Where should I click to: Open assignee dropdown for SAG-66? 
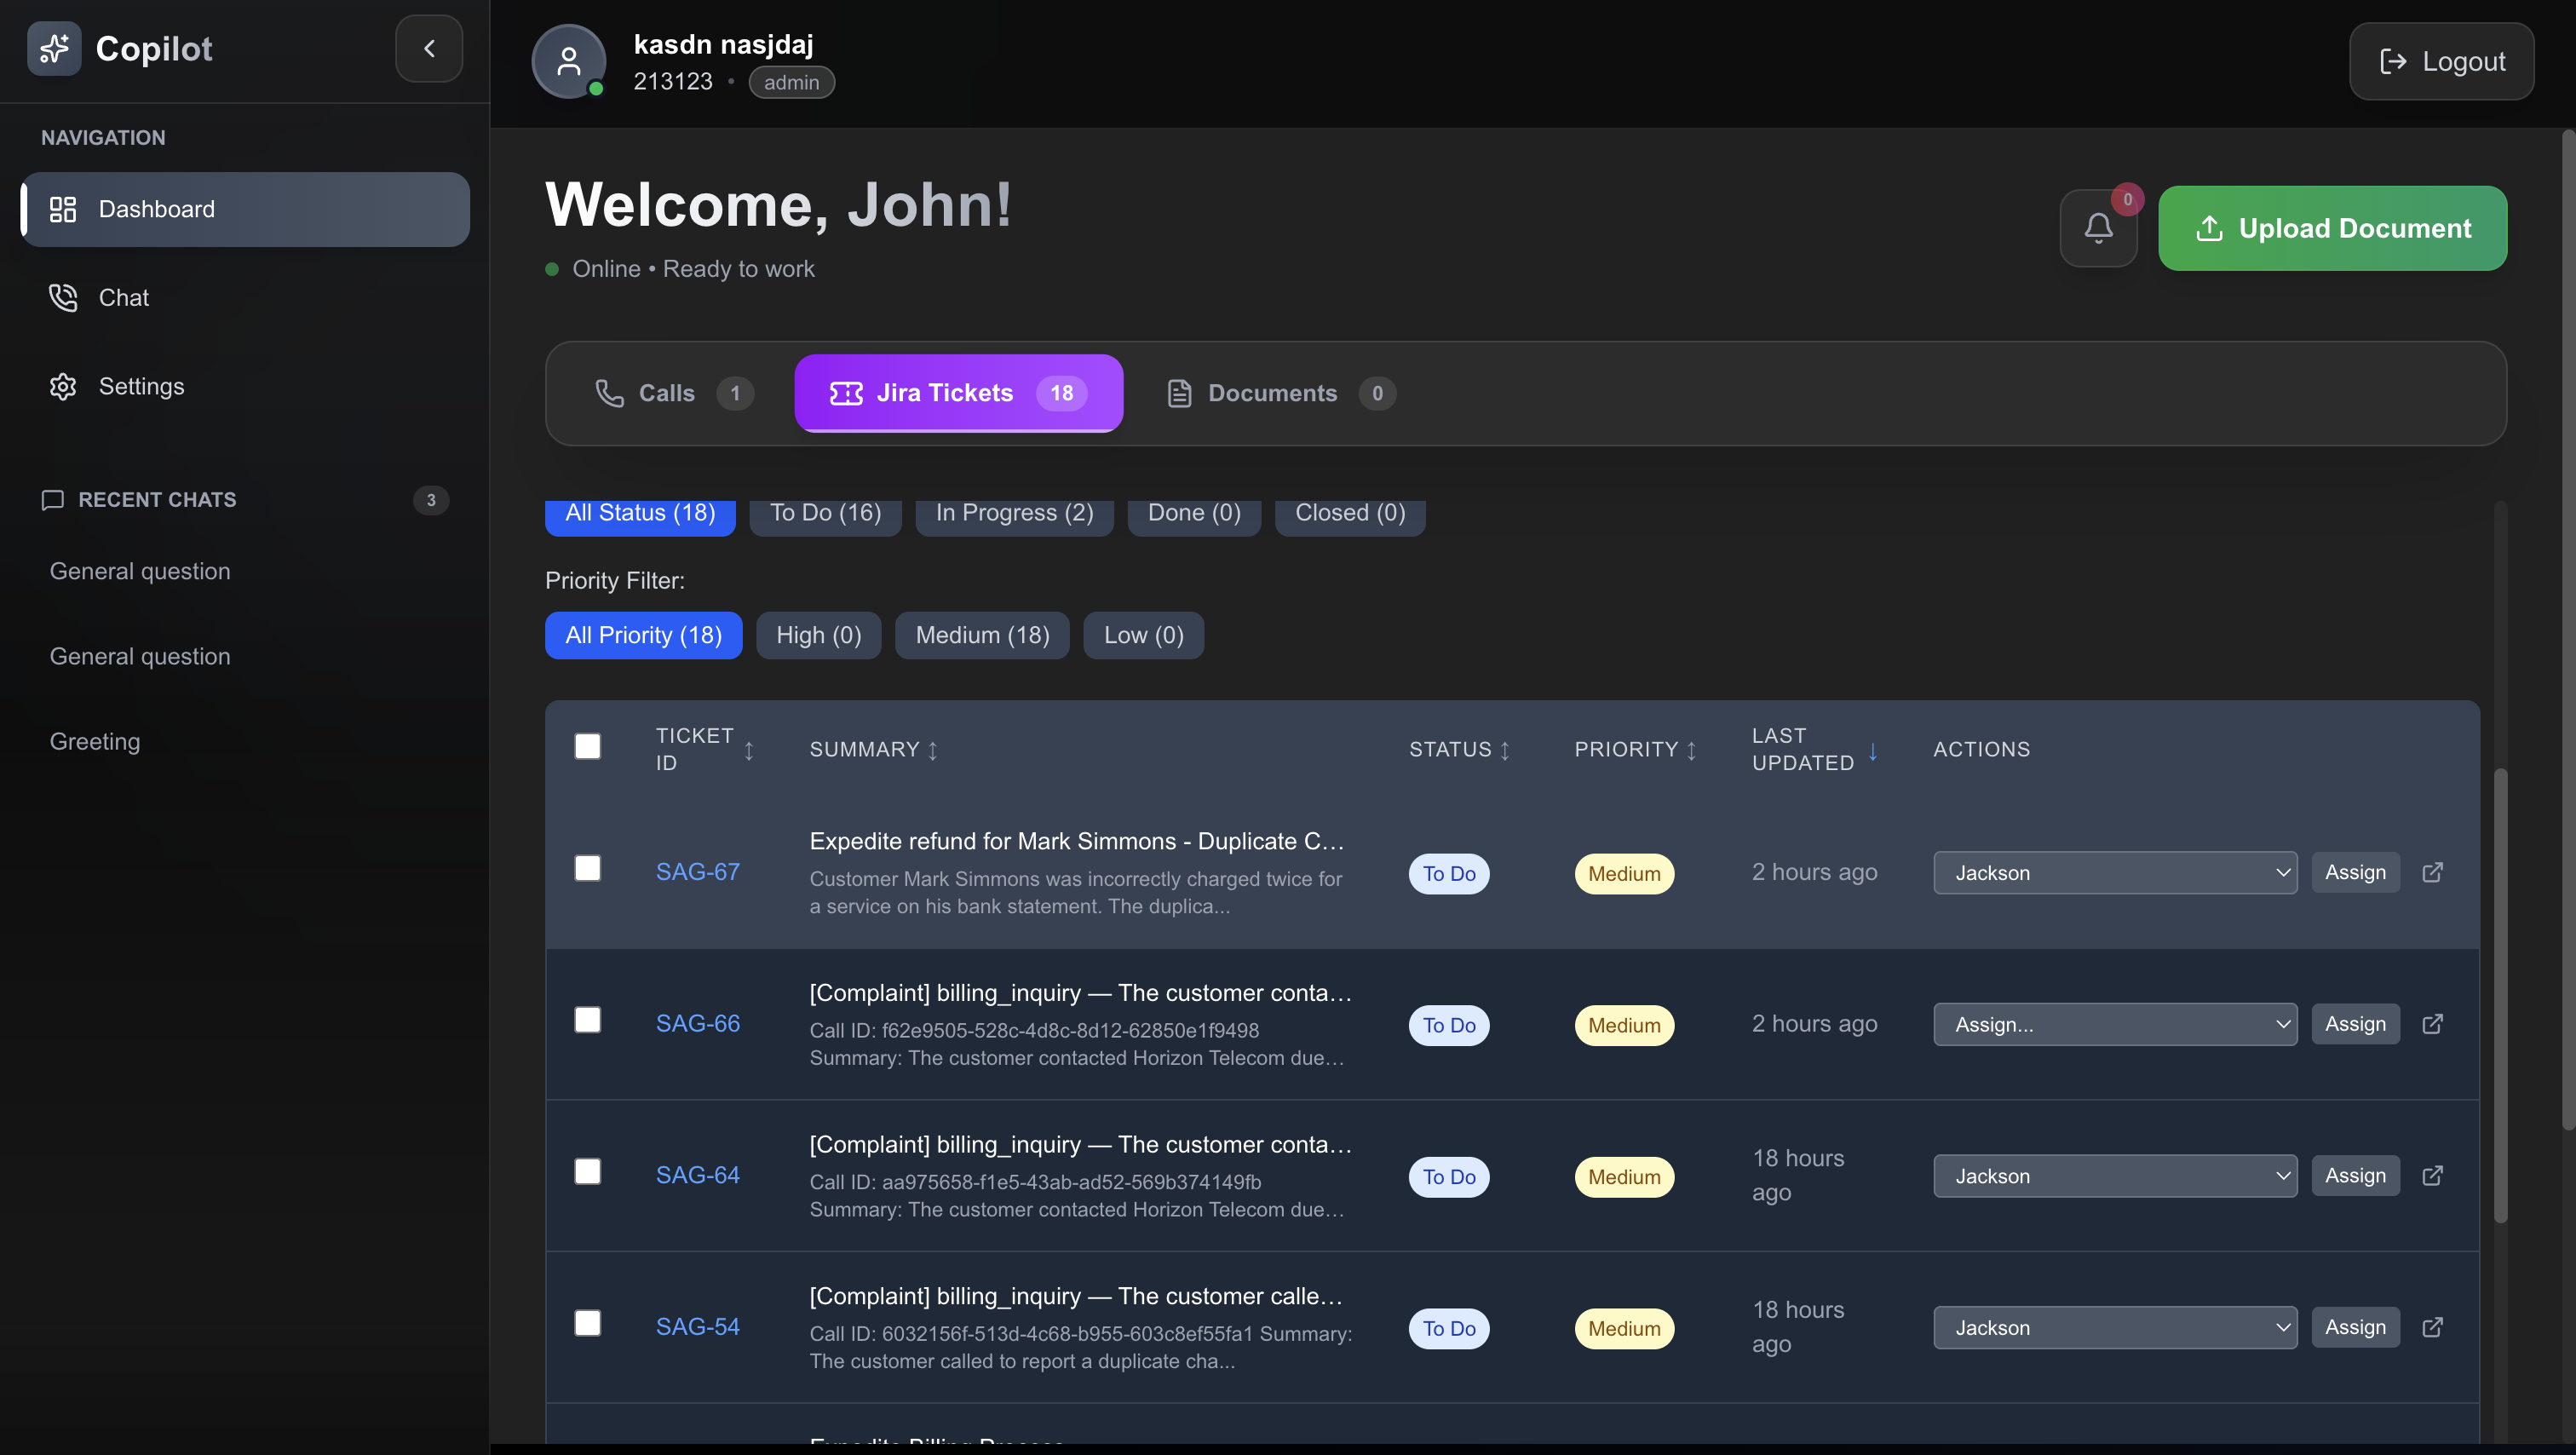(2114, 1024)
